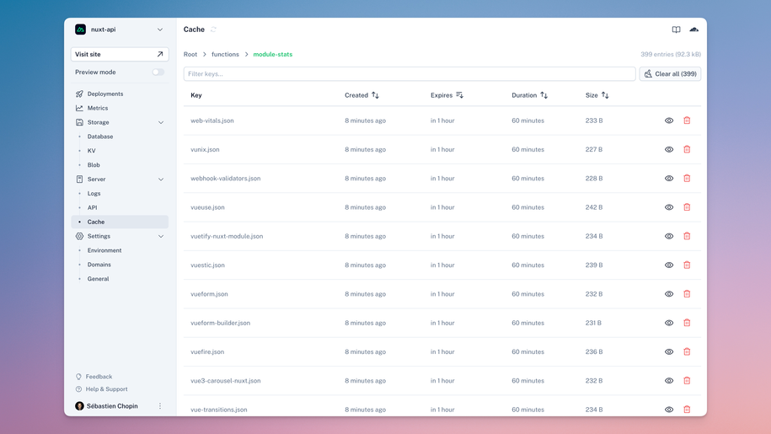Toggle the Preview mode switch

click(x=158, y=72)
